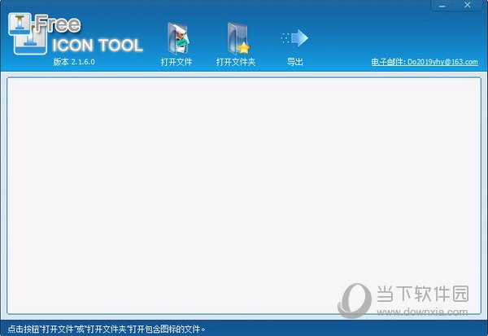Open the email link Do2019yhy@163.com
Viewport: 488px width, 336px height.
tap(425, 62)
